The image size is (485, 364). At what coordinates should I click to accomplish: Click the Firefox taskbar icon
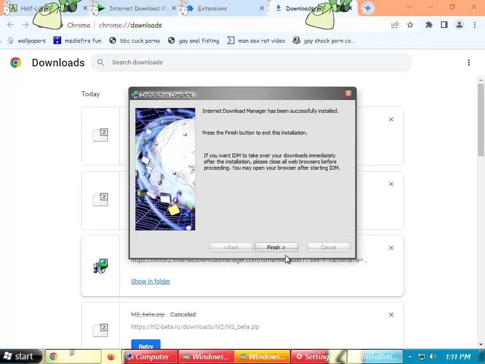111,356
